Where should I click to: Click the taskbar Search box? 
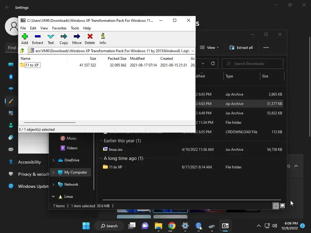coord(109,226)
